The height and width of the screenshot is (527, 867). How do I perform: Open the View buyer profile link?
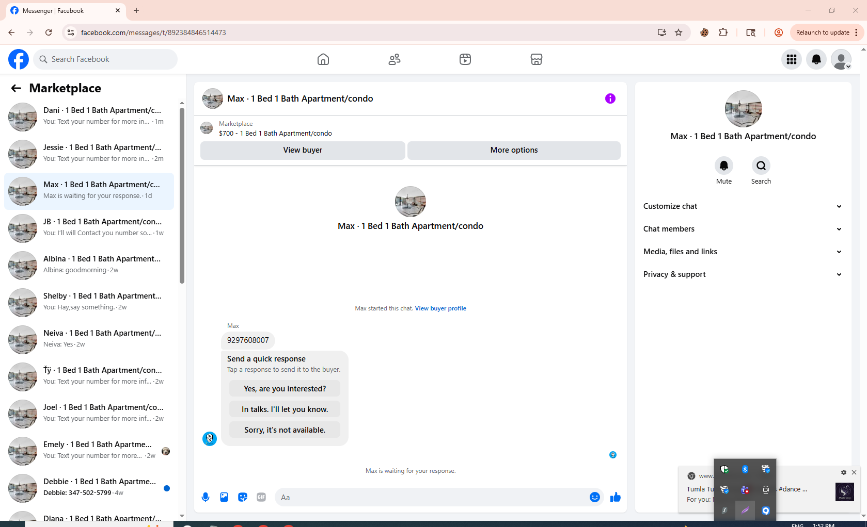pos(440,308)
